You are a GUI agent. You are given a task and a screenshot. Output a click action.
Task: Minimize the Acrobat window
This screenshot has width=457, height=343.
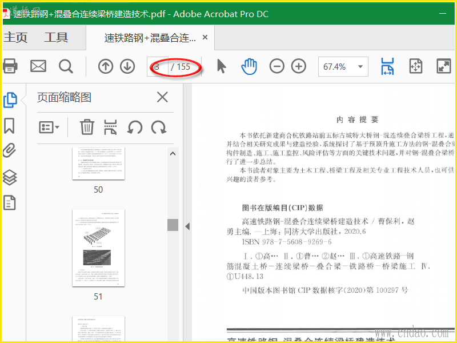tap(443, 13)
